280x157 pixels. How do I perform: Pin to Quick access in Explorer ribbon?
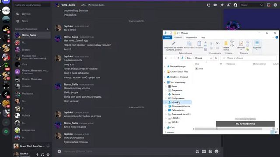tap(174, 46)
